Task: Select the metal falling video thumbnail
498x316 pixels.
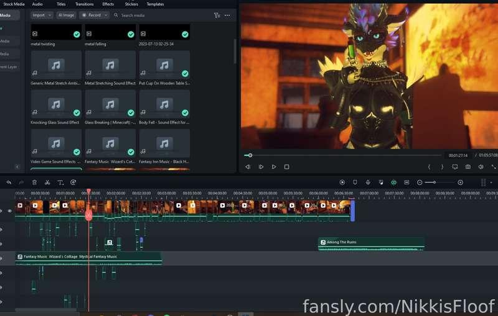Action: 110,32
